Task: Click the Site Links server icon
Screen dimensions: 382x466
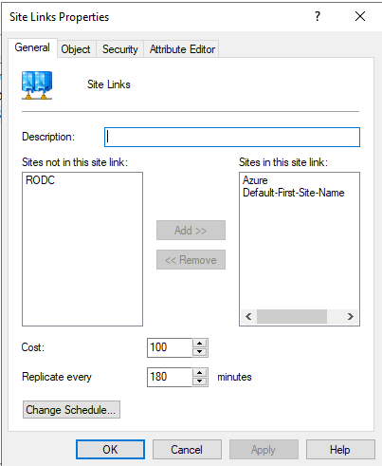Action: click(x=37, y=84)
